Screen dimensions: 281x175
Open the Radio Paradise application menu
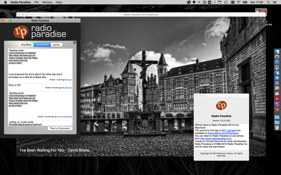pos(21,2)
